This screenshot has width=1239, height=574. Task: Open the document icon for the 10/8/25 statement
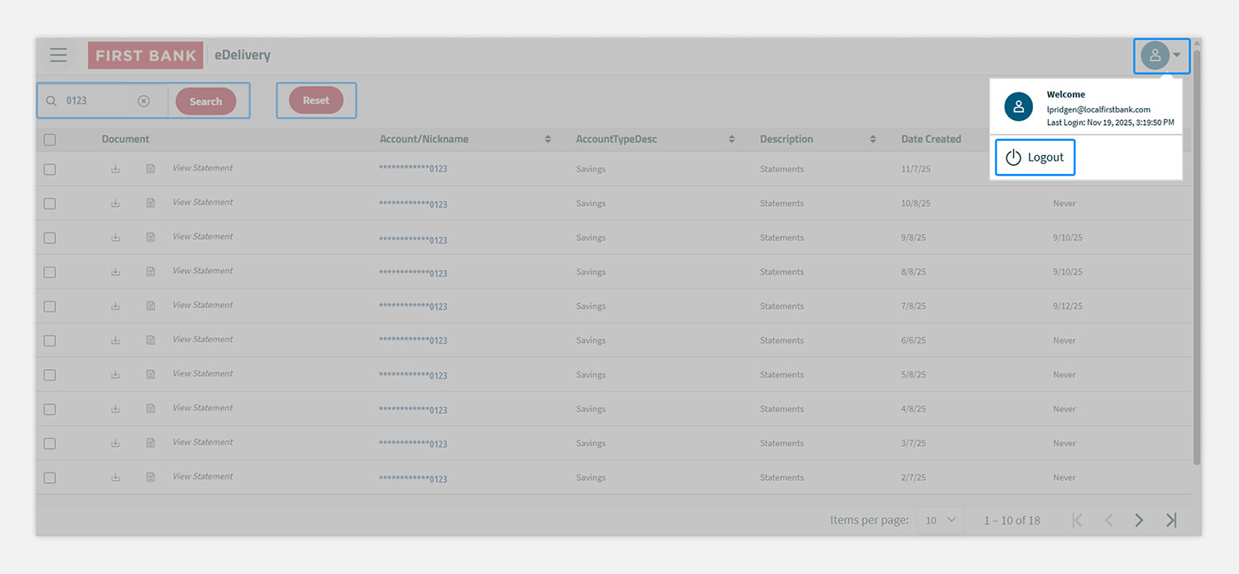(x=151, y=202)
